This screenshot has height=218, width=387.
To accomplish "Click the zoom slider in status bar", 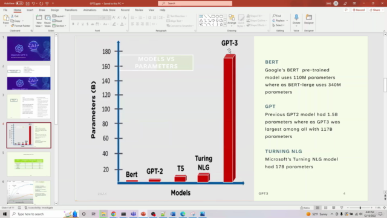I will pyautogui.click(x=360, y=208).
